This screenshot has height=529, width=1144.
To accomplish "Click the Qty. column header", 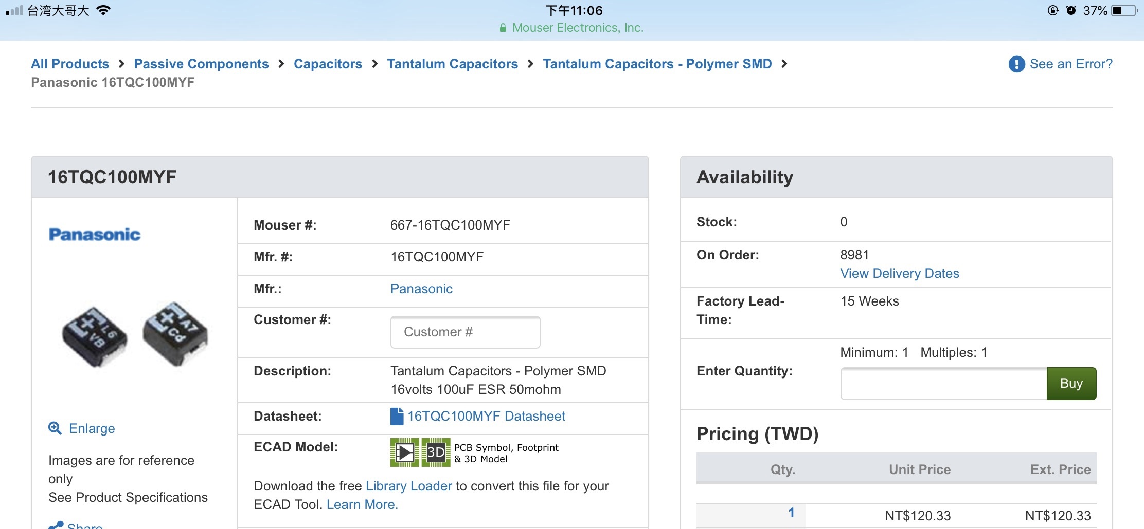I will pos(782,469).
